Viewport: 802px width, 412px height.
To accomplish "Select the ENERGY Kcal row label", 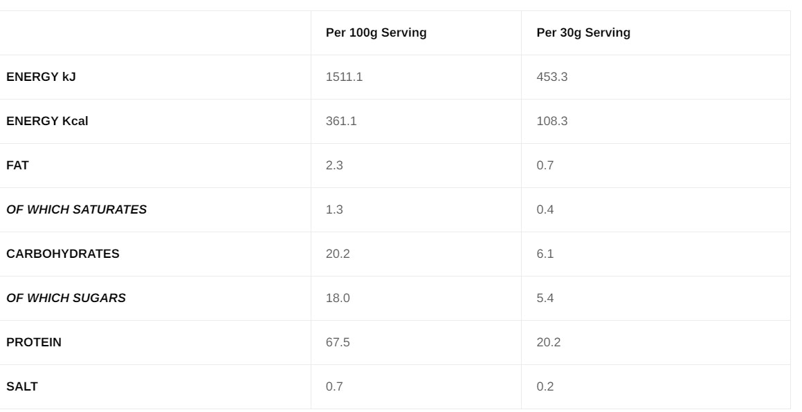I will click(x=47, y=121).
